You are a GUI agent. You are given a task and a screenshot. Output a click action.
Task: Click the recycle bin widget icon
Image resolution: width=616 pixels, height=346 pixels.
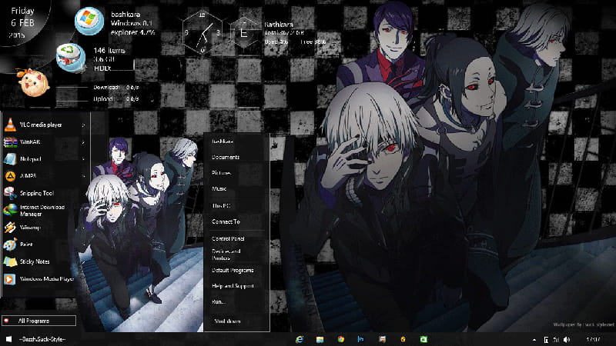click(x=69, y=54)
